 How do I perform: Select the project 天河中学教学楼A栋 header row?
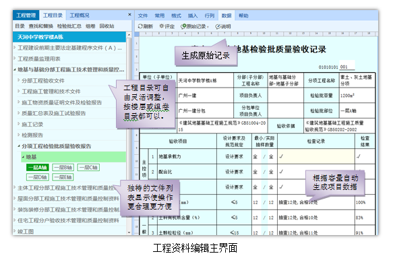pos(69,37)
